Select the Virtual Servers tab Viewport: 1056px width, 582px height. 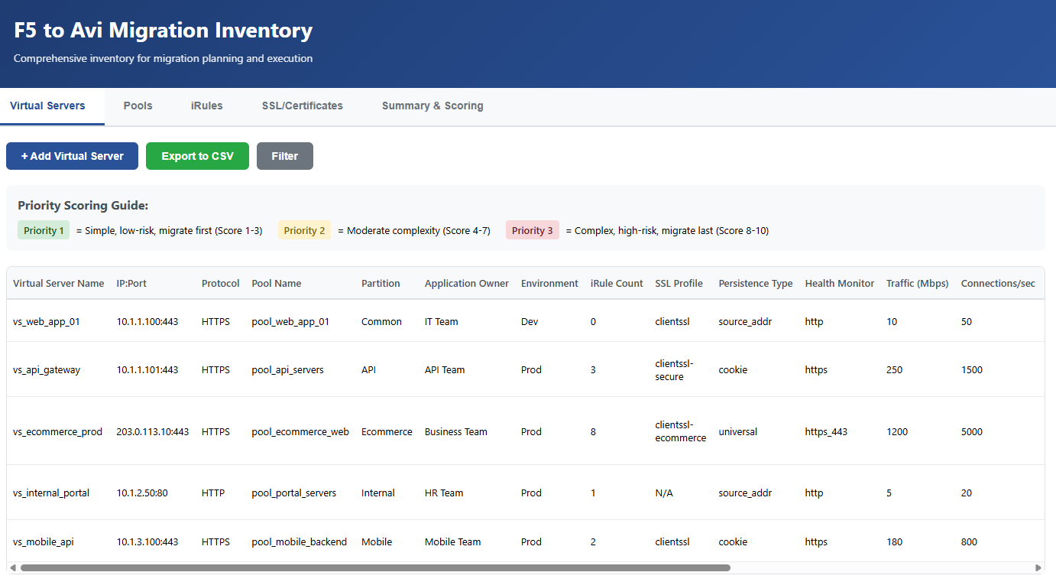click(47, 106)
